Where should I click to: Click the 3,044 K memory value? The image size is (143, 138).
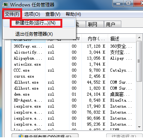(x=97, y=52)
